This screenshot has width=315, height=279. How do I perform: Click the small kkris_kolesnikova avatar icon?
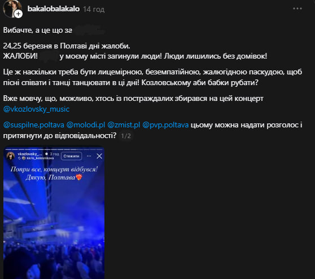(24, 158)
